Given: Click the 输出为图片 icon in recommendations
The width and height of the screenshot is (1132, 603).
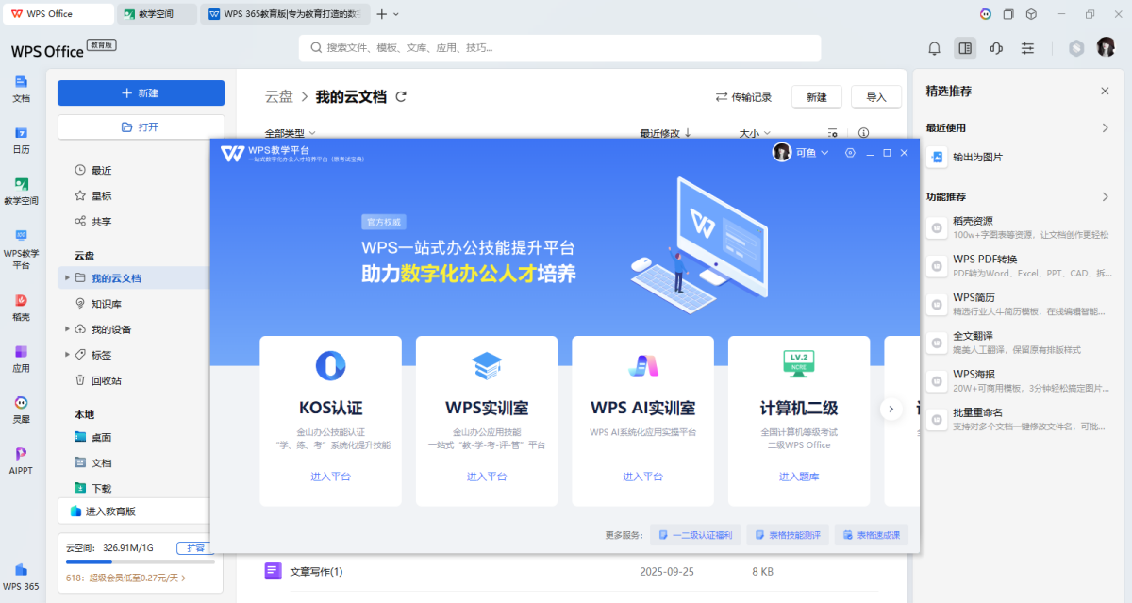Looking at the screenshot, I should pyautogui.click(x=937, y=158).
